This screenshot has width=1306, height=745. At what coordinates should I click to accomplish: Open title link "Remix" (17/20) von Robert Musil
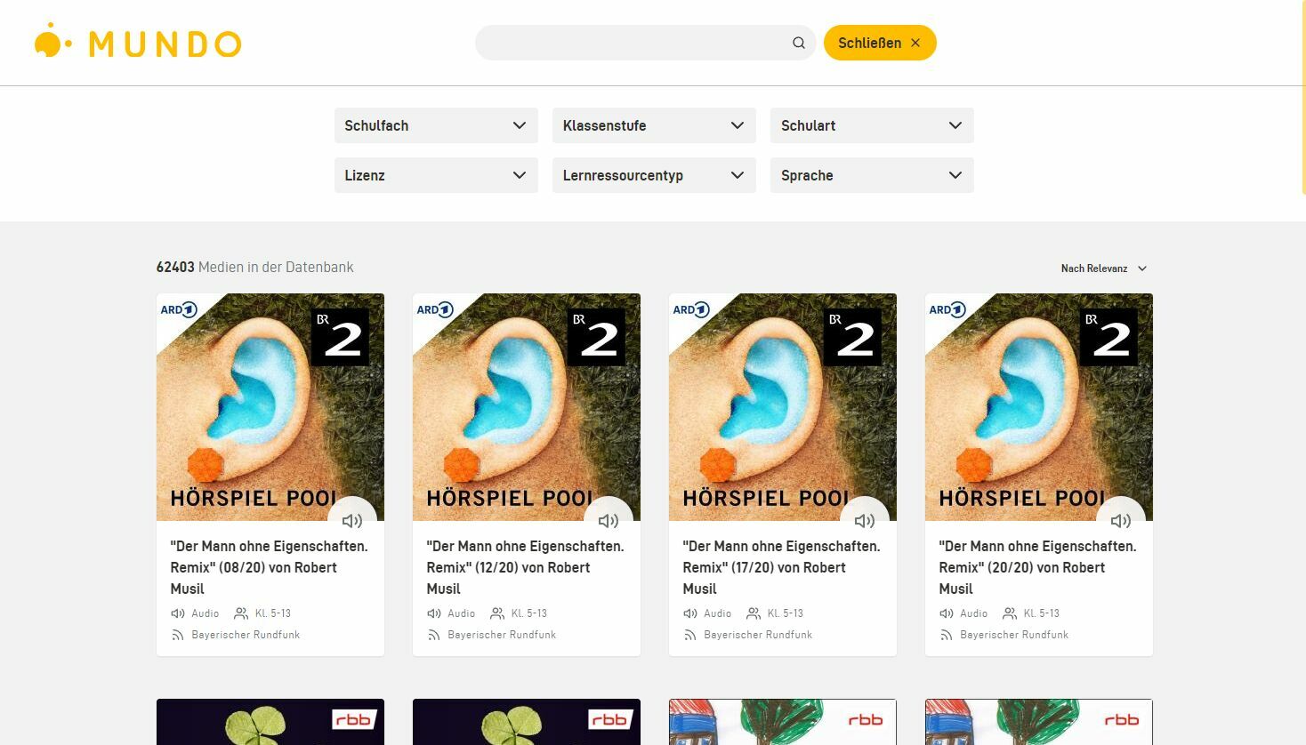pos(782,567)
